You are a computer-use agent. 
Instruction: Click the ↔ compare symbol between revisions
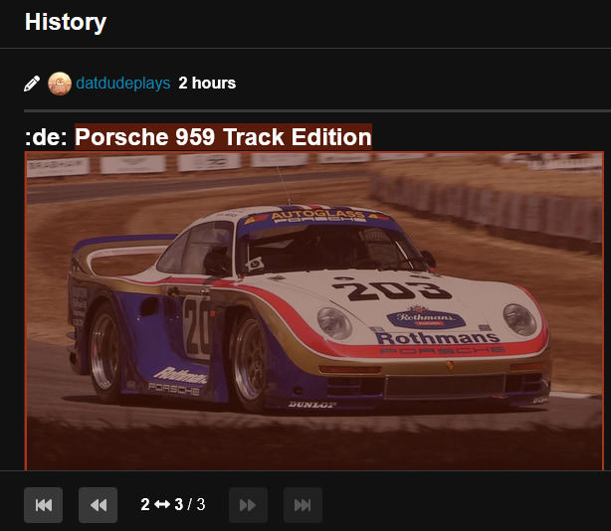(x=162, y=505)
